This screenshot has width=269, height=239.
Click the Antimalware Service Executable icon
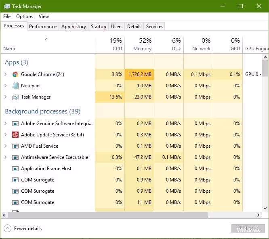15,157
